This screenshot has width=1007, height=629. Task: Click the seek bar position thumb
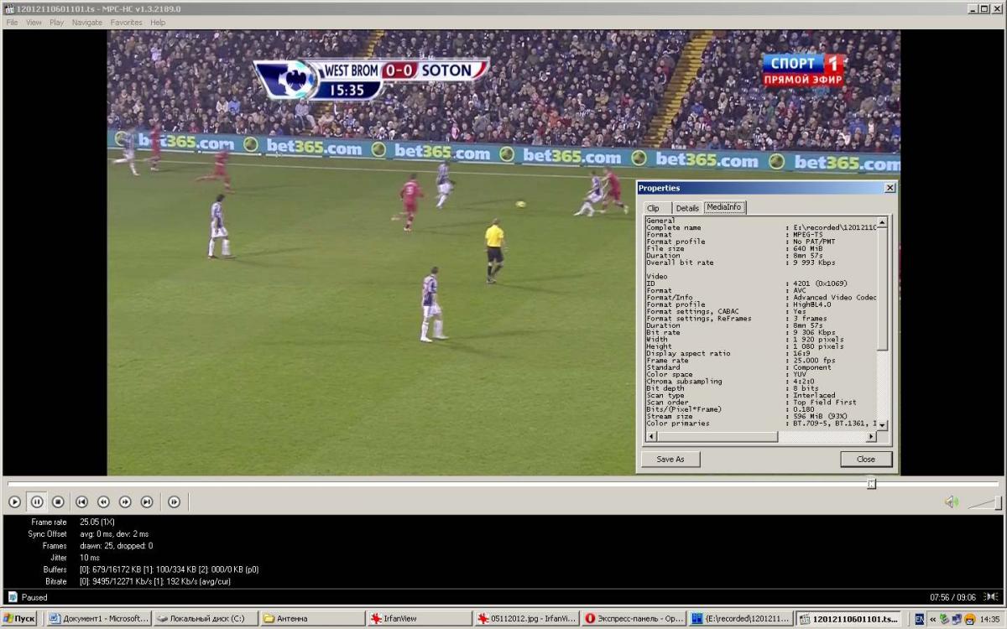[x=871, y=483]
